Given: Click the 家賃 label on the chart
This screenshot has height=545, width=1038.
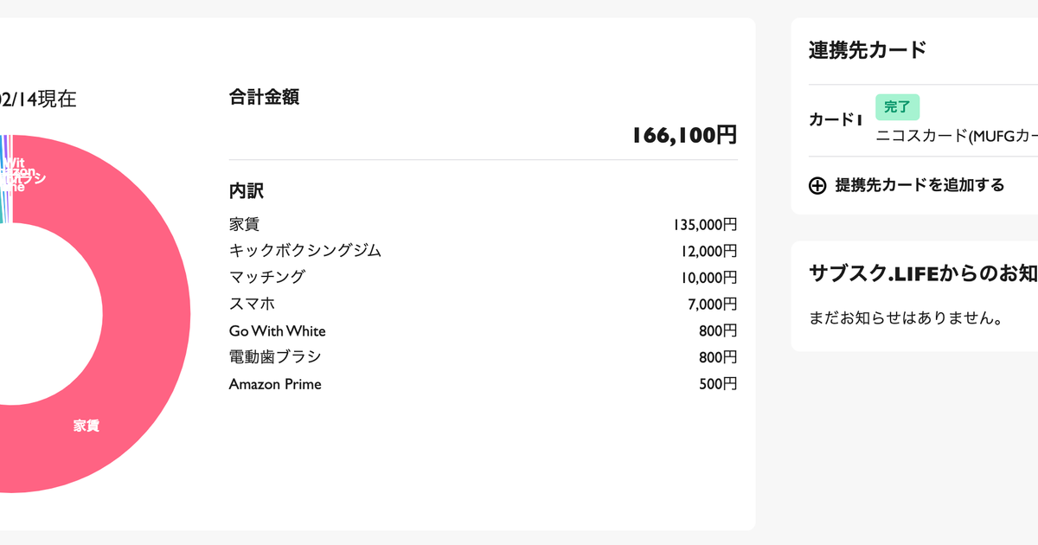Looking at the screenshot, I should point(86,426).
